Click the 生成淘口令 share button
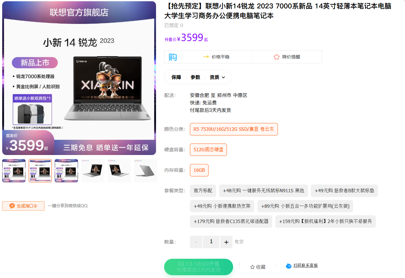Viewport: 405px width, 278px height. tap(23, 206)
